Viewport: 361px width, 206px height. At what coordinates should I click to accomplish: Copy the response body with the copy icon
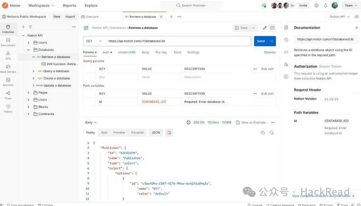(262, 132)
